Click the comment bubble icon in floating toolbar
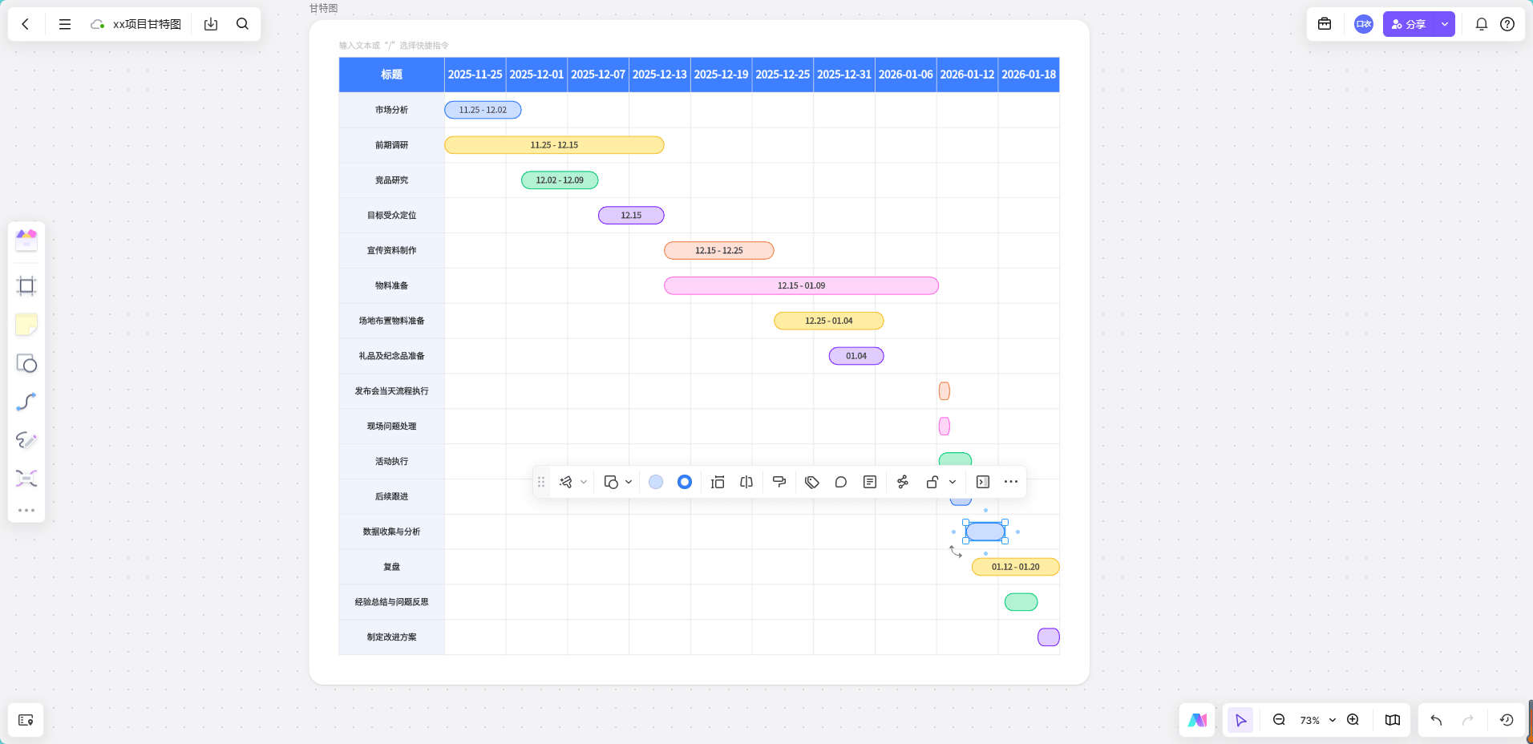Viewport: 1533px width, 744px height. [840, 482]
